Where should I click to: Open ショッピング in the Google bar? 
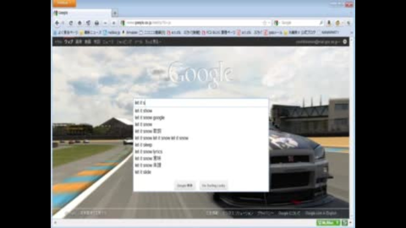(x=124, y=42)
